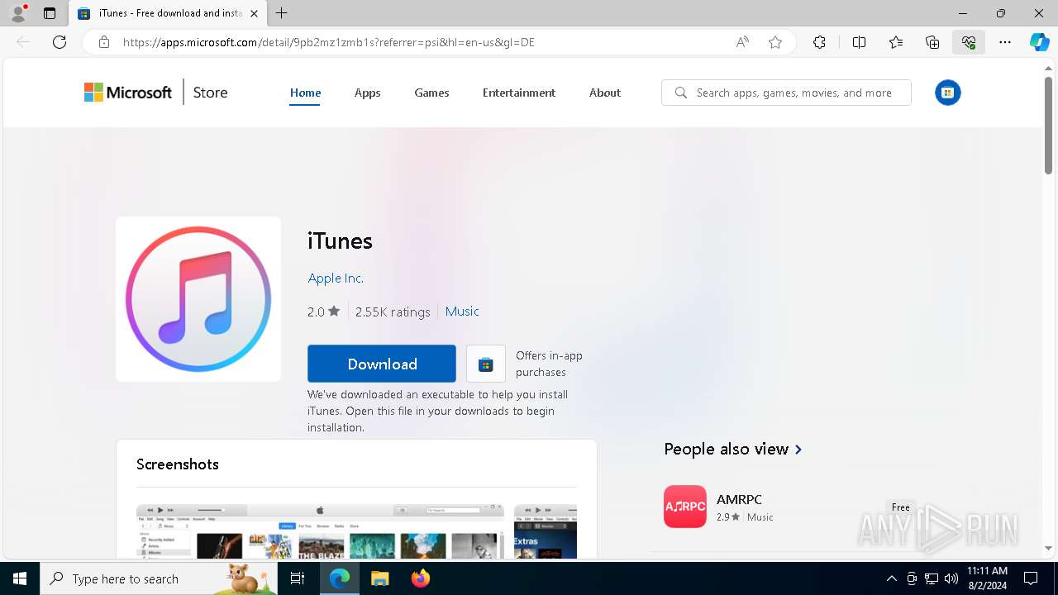The image size is (1058, 595).
Task: Click the Edge profile icon
Action: click(18, 13)
